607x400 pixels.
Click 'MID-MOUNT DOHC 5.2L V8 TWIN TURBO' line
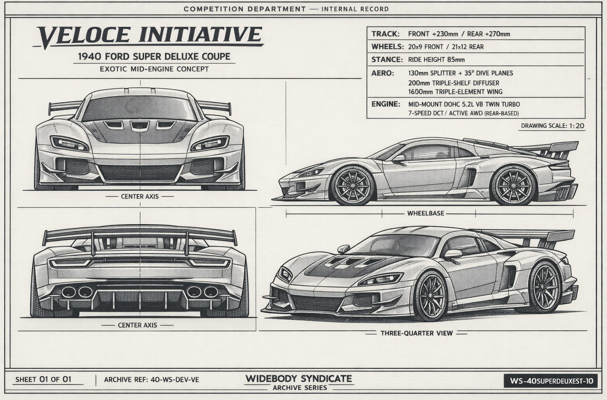[464, 105]
